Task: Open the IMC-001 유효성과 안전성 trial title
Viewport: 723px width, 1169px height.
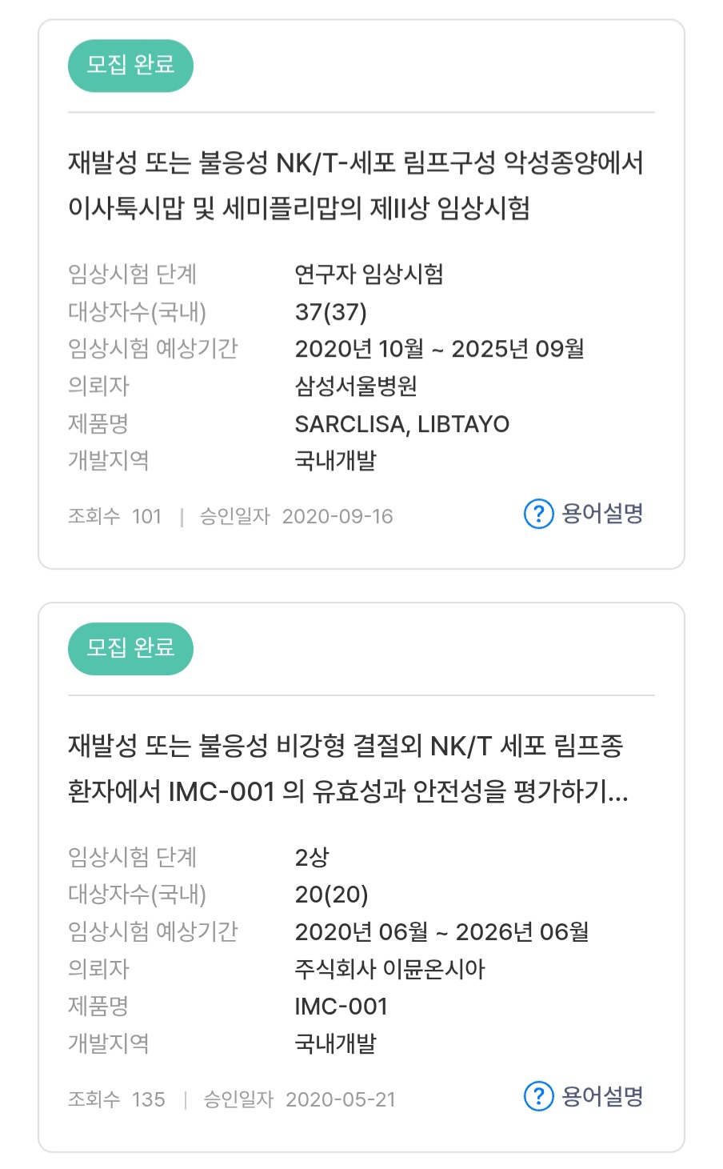Action: [348, 768]
